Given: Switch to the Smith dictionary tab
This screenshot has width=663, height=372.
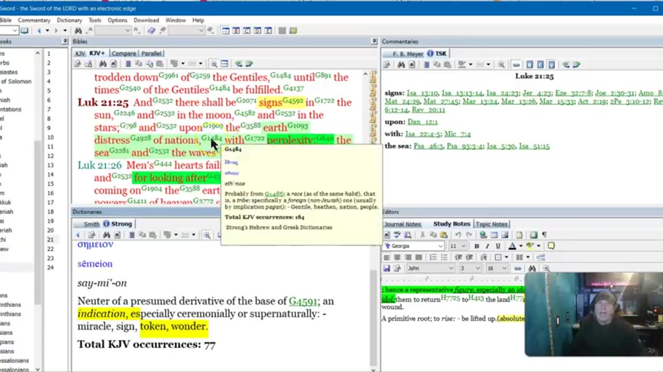Looking at the screenshot, I should pyautogui.click(x=92, y=224).
